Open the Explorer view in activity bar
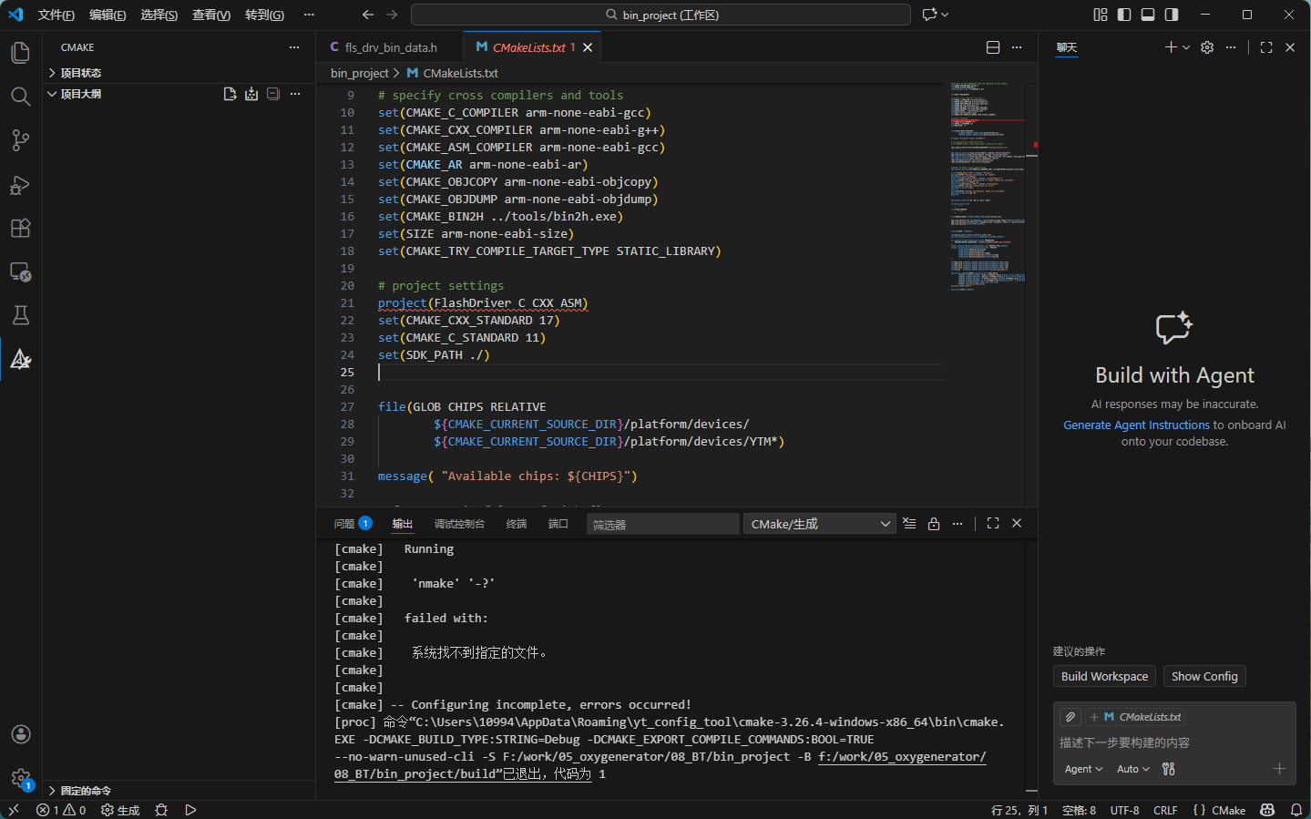The height and width of the screenshot is (819, 1311). point(20,53)
